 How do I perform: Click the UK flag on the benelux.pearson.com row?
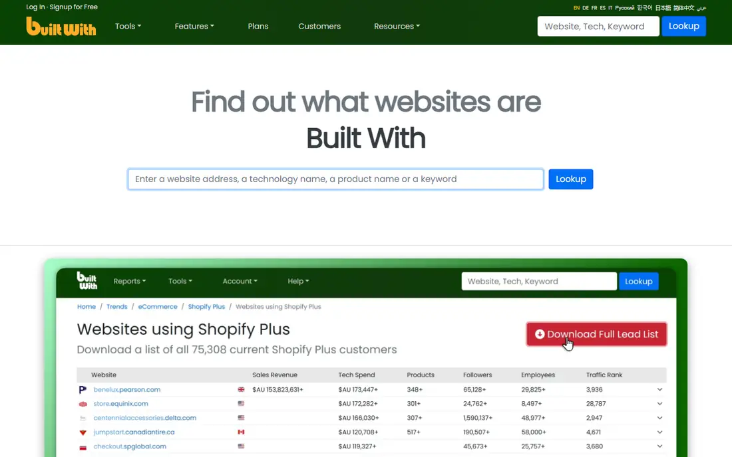pyautogui.click(x=241, y=389)
